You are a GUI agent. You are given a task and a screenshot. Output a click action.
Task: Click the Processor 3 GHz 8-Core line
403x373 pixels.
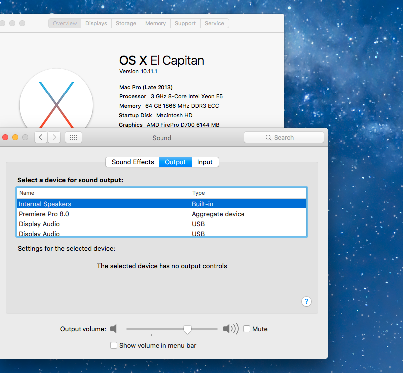pos(170,96)
